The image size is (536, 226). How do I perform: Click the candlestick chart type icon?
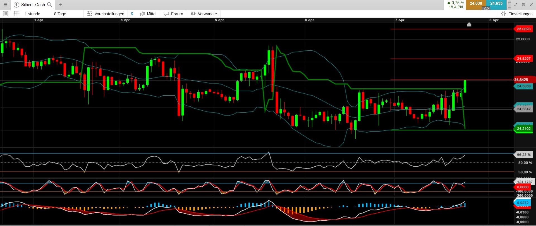coord(142,14)
